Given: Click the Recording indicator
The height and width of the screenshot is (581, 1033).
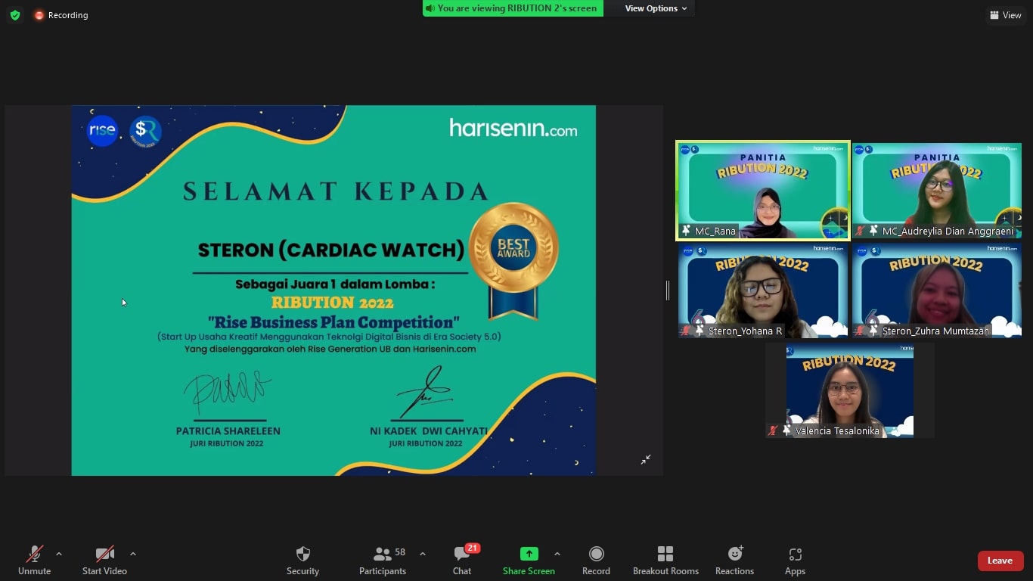Looking at the screenshot, I should 60,15.
